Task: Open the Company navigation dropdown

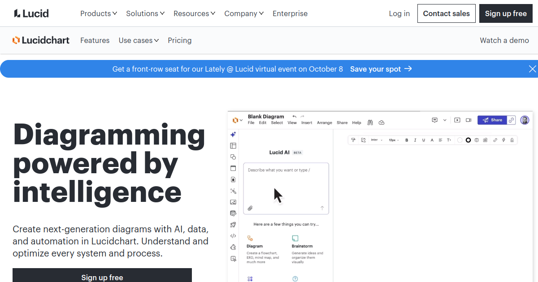Action: [244, 13]
